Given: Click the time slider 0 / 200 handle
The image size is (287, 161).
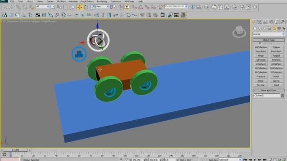Looking at the screenshot, I should coord(16,150).
